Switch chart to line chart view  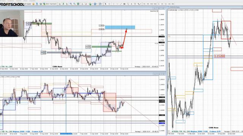pos(67,4)
